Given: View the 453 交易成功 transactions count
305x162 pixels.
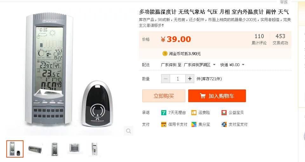Looking at the screenshot, I should [x=280, y=39].
